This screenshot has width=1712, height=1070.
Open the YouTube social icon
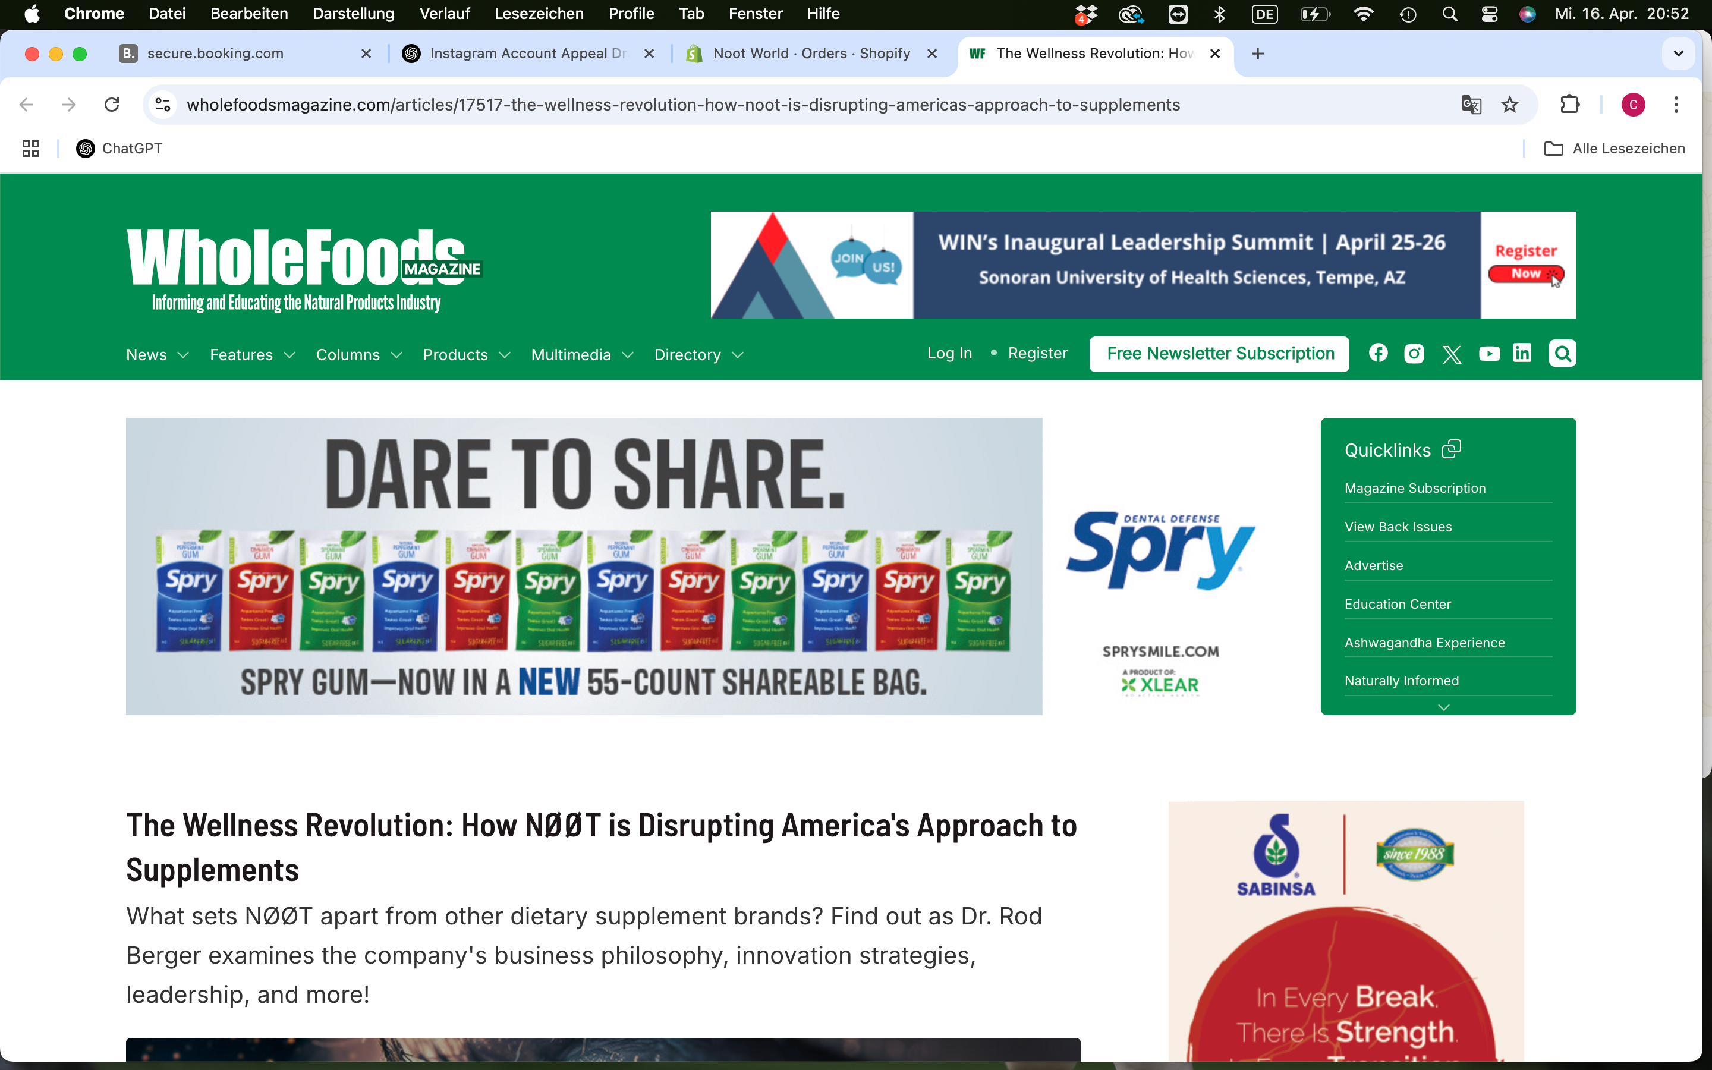point(1489,353)
